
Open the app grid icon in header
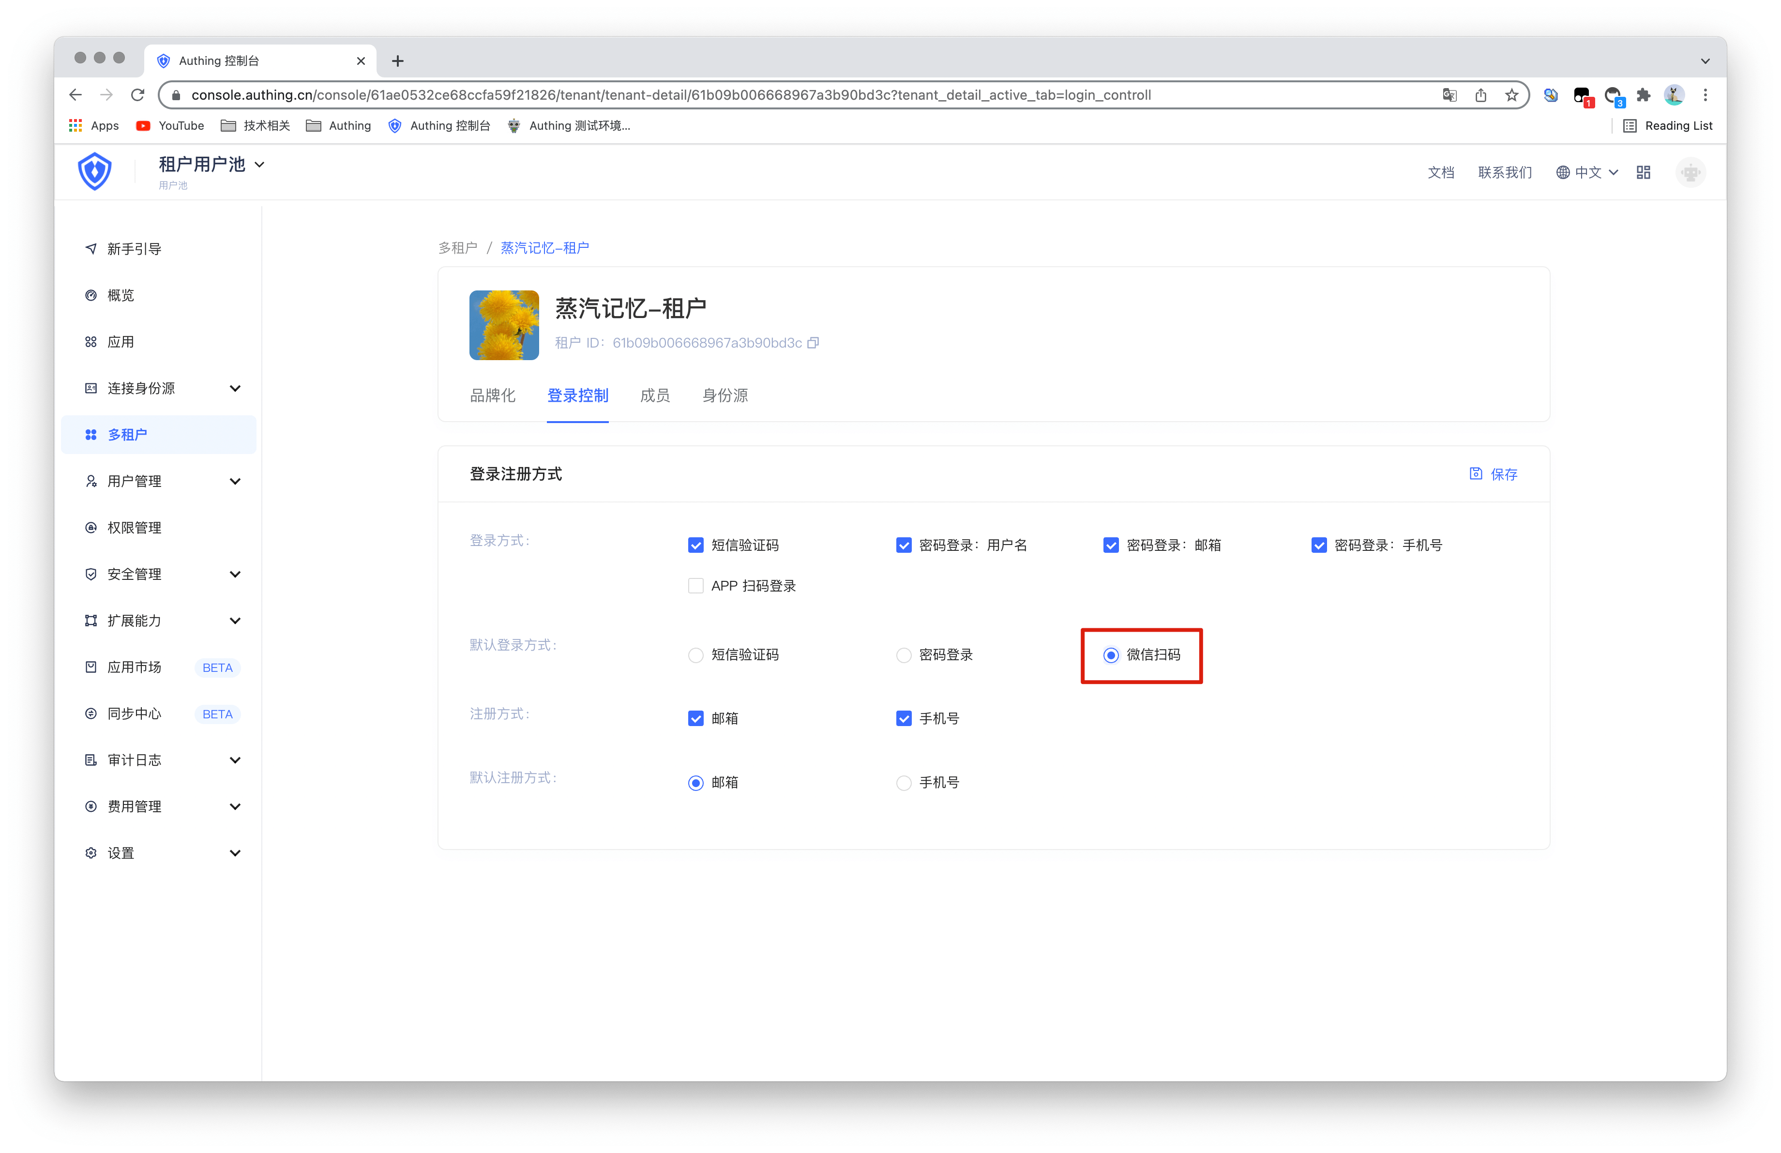(1643, 173)
